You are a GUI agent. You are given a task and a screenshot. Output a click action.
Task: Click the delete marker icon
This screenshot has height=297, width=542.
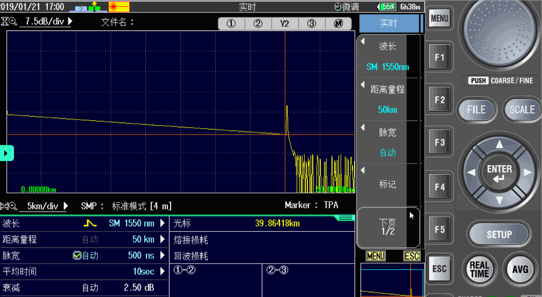338,24
